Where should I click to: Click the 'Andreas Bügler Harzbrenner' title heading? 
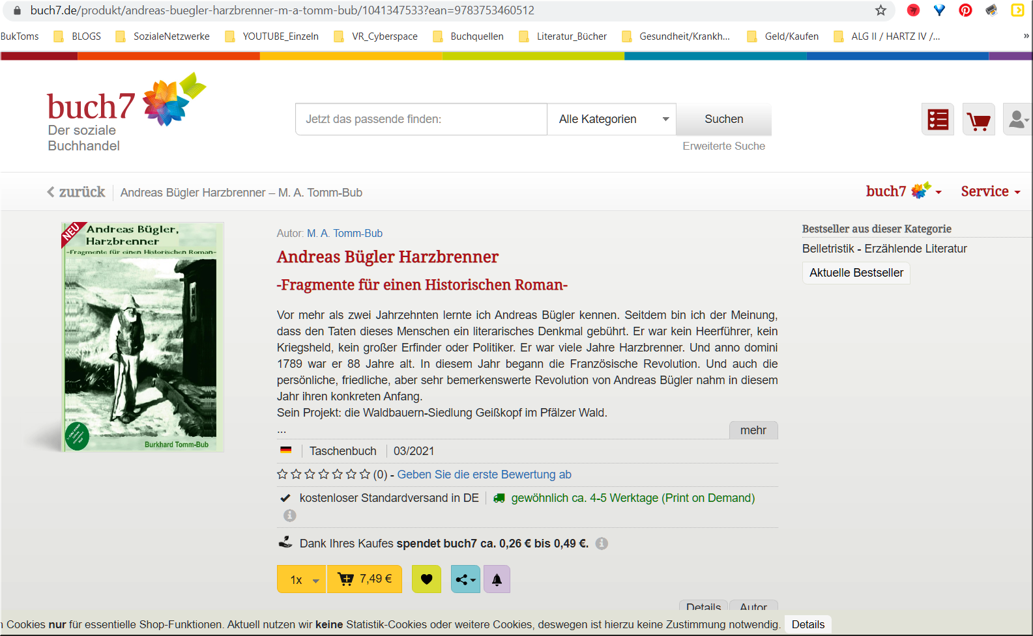coord(388,256)
